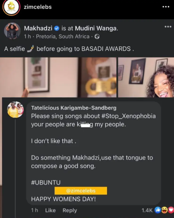
Task: Click the #UBUNTU hashtag
Action: coord(46,182)
